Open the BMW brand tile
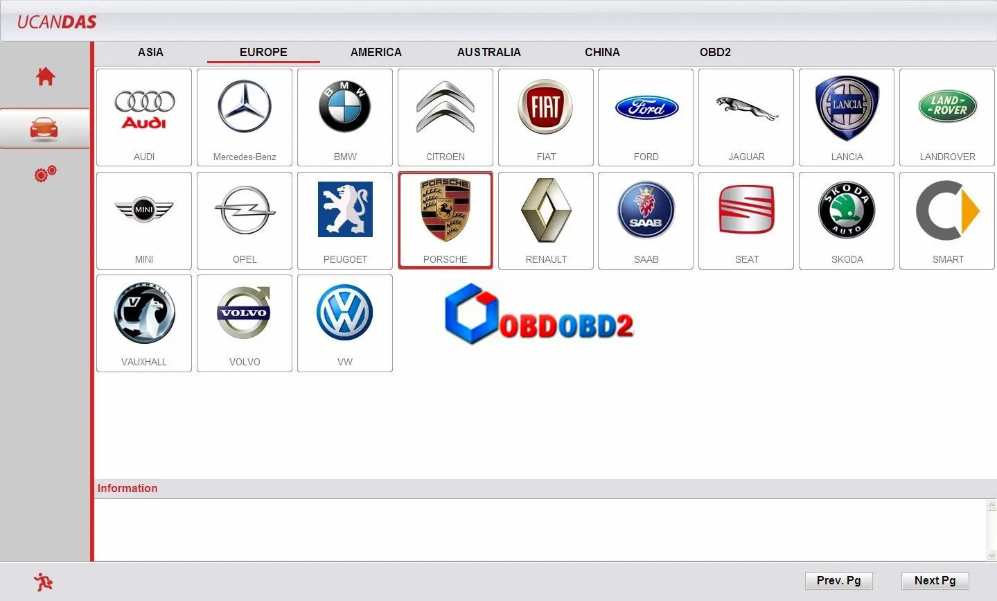The width and height of the screenshot is (997, 601). pos(345,117)
